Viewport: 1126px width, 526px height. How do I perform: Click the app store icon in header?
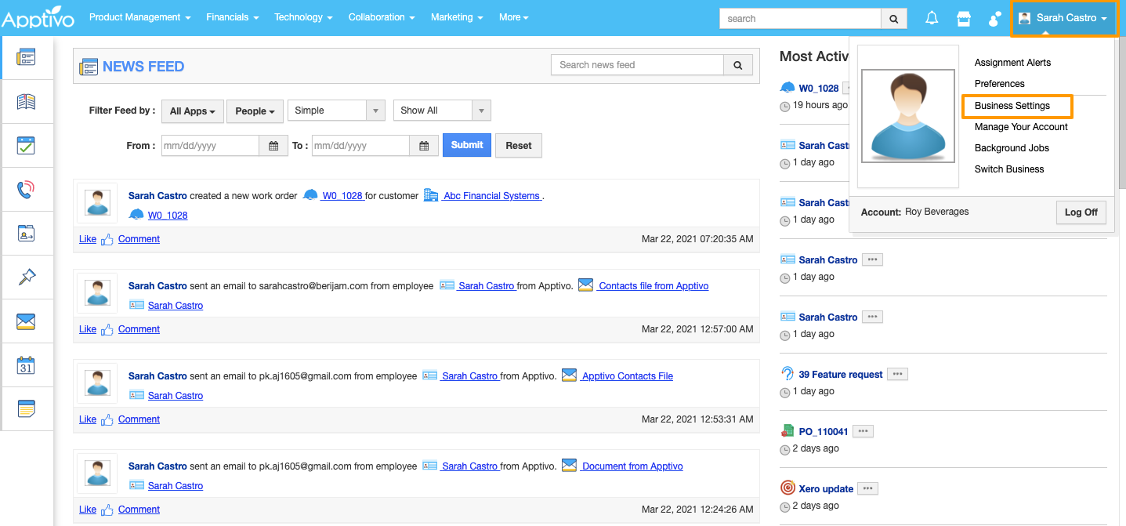[x=963, y=18]
